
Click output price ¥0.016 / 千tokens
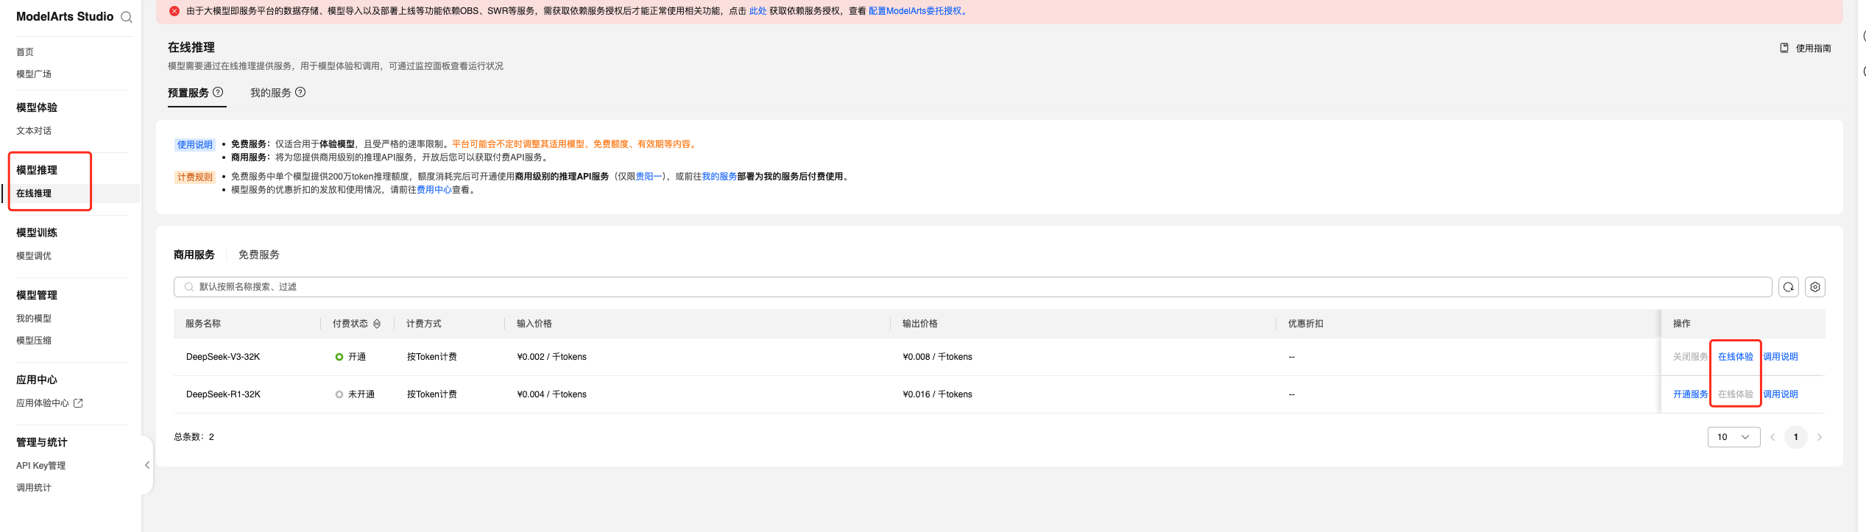click(x=938, y=394)
